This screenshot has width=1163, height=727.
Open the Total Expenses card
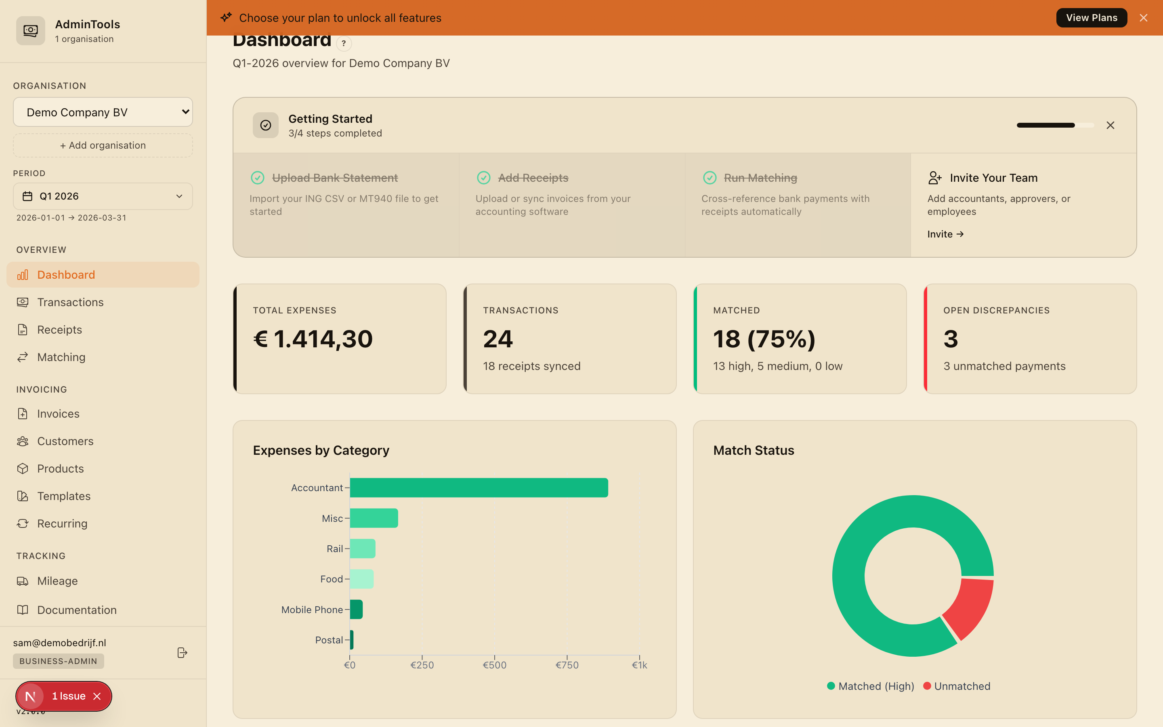point(340,338)
